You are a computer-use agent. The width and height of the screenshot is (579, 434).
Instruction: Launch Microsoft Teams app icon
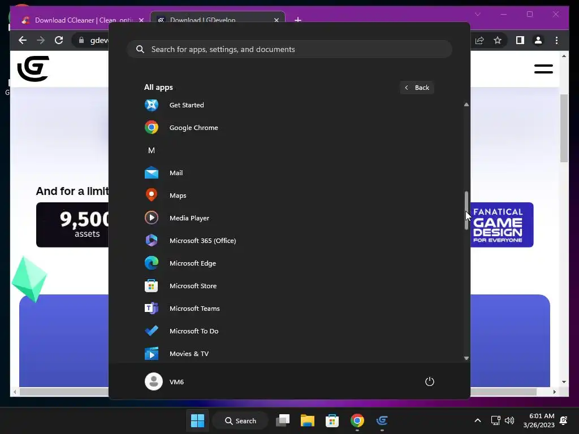[152, 308]
